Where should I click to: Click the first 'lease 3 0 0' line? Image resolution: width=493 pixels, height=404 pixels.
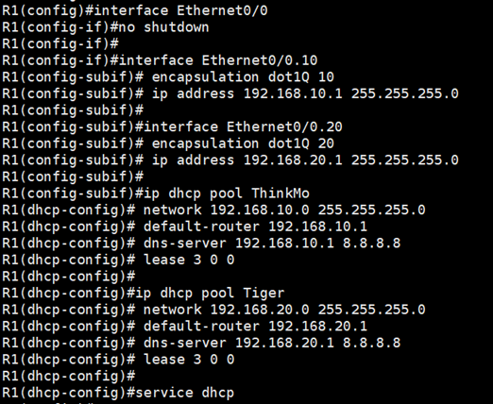118,260
